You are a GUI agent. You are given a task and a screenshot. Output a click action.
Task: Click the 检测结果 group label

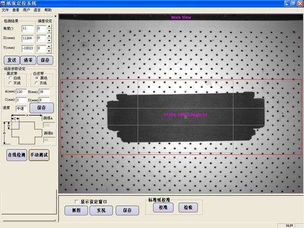[x=11, y=21]
